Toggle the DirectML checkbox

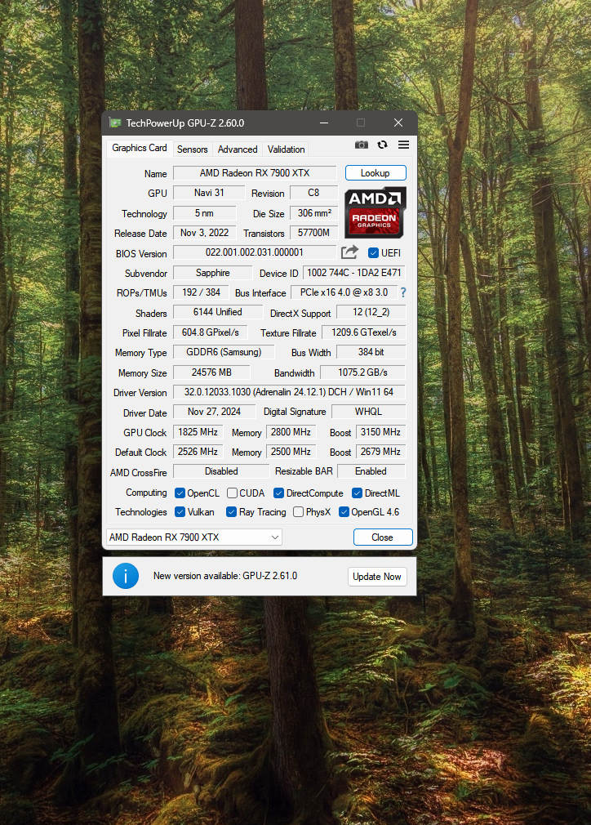tap(357, 493)
